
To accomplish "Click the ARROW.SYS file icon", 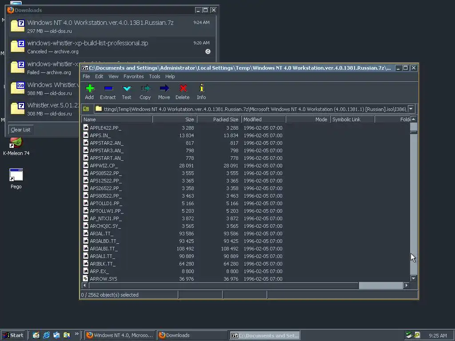I will 86,279.
